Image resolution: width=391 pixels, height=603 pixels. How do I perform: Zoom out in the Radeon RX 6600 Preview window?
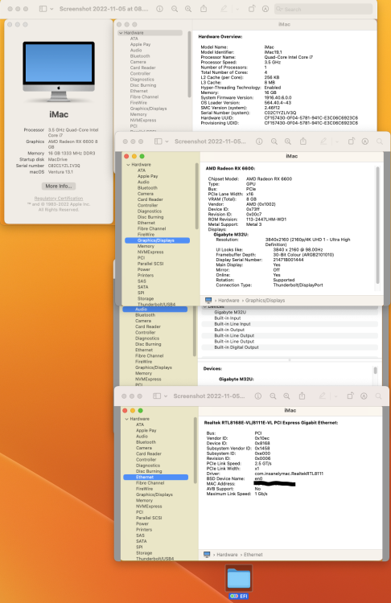(x=274, y=142)
